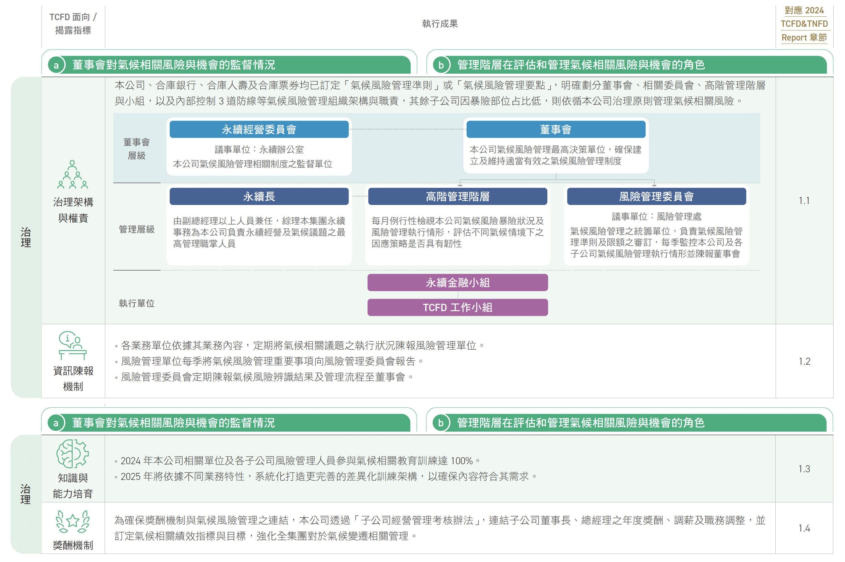Click the bullet starting 風險管理單位每季
The image size is (845, 562).
pos(269,361)
